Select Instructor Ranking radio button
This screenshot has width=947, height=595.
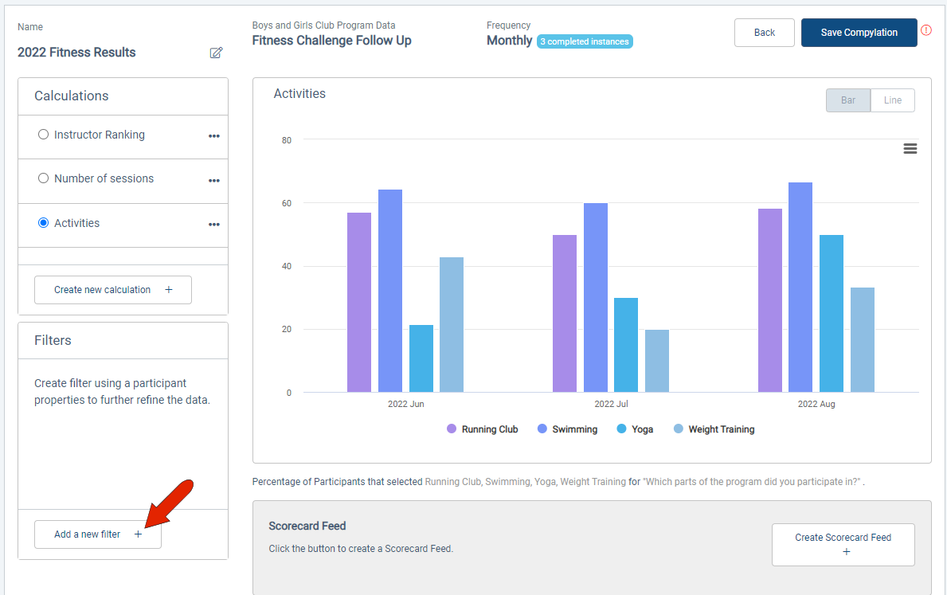43,134
